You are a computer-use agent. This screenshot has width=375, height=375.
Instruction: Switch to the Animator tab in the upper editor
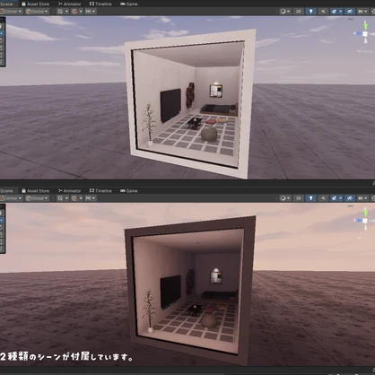(x=69, y=4)
